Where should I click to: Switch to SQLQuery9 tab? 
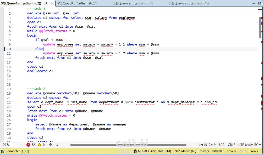77,3
